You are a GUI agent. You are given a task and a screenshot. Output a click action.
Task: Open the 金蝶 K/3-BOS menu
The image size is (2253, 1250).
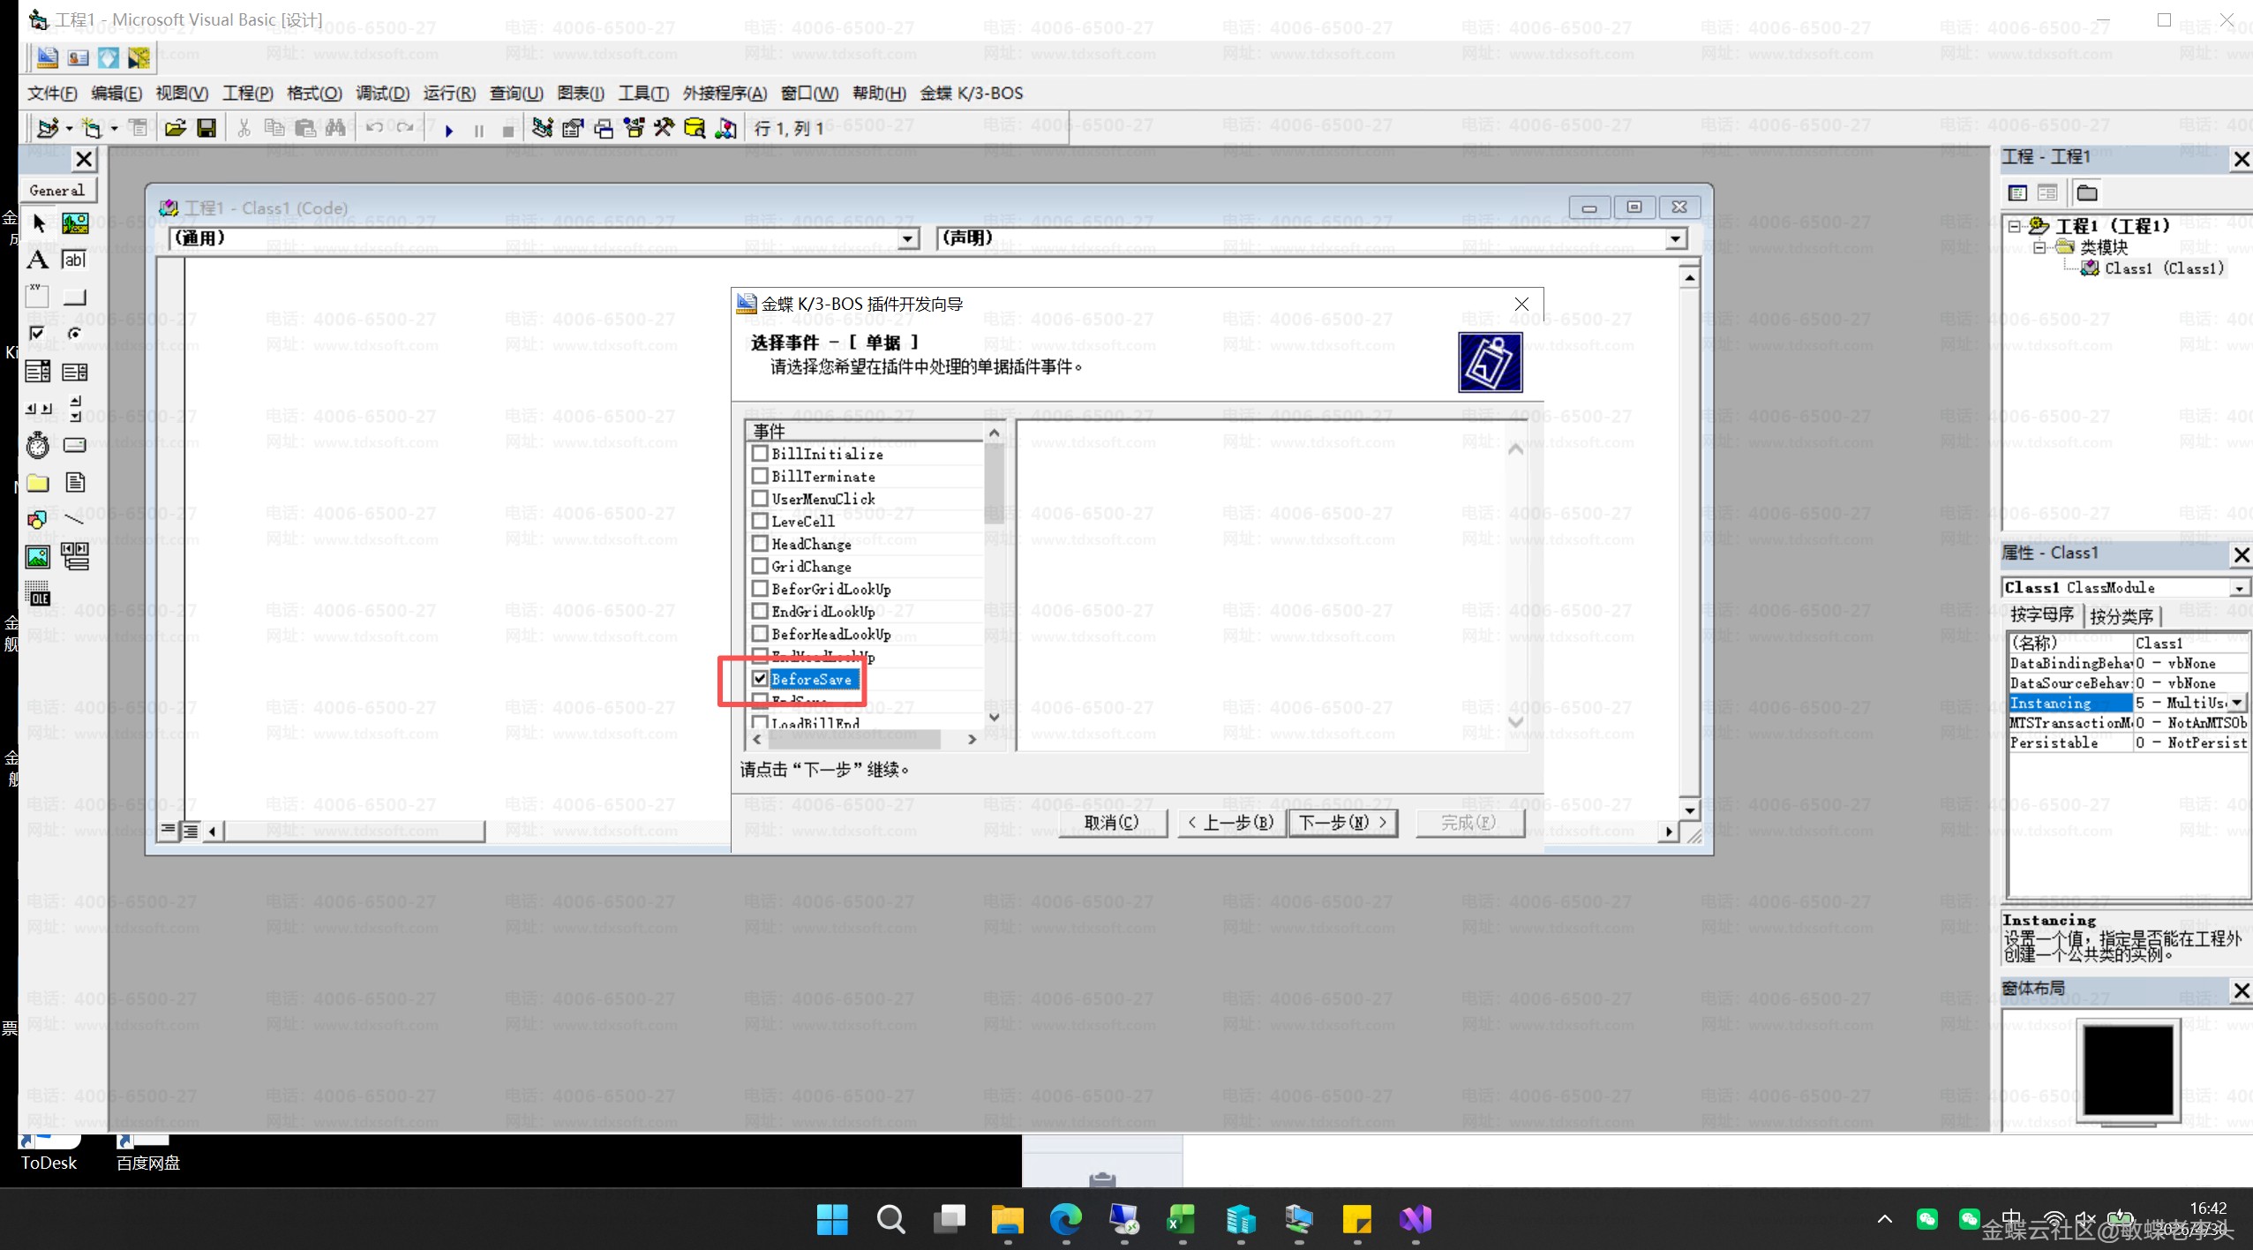(x=972, y=94)
